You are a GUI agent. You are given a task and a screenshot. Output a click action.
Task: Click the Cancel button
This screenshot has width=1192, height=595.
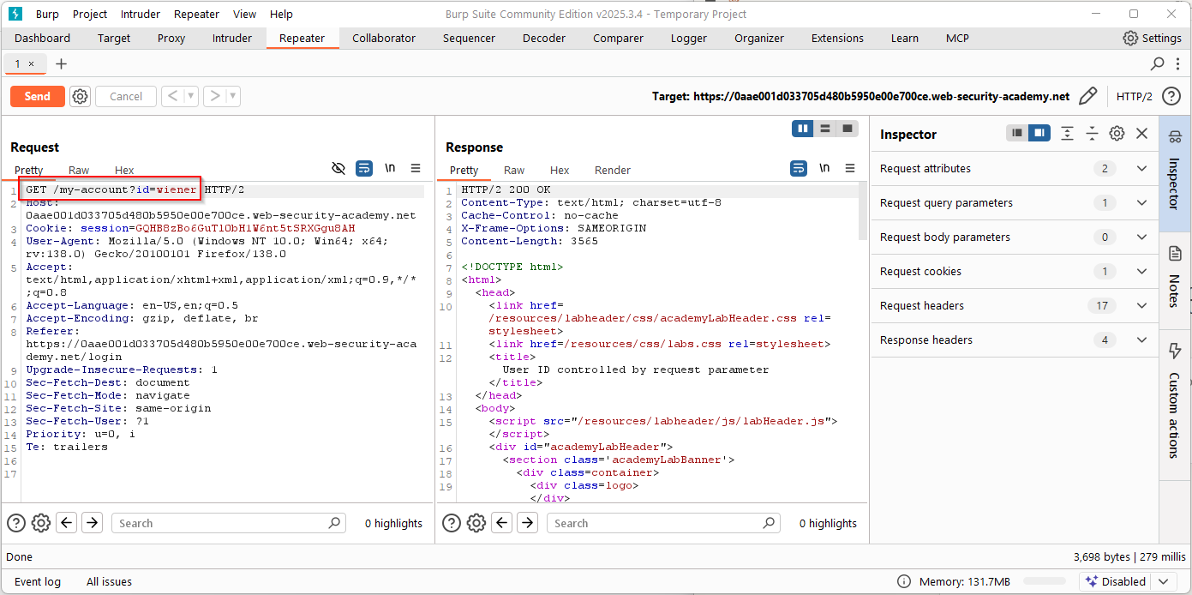point(125,96)
